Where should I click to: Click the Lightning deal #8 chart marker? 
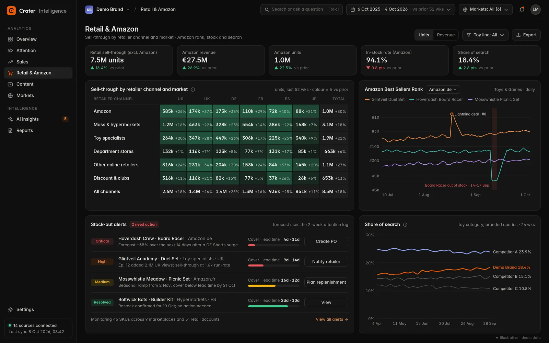pos(452,114)
